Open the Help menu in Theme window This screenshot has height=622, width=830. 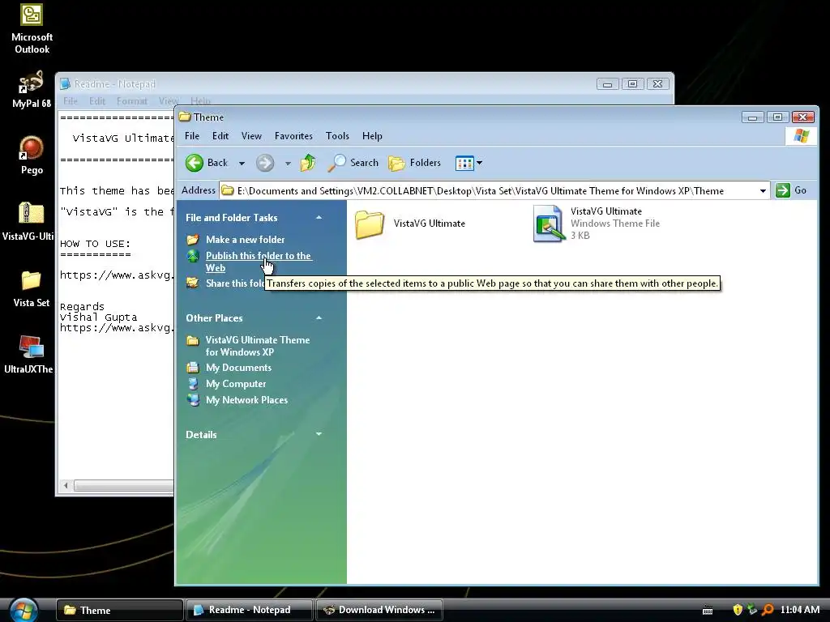pyautogui.click(x=372, y=136)
